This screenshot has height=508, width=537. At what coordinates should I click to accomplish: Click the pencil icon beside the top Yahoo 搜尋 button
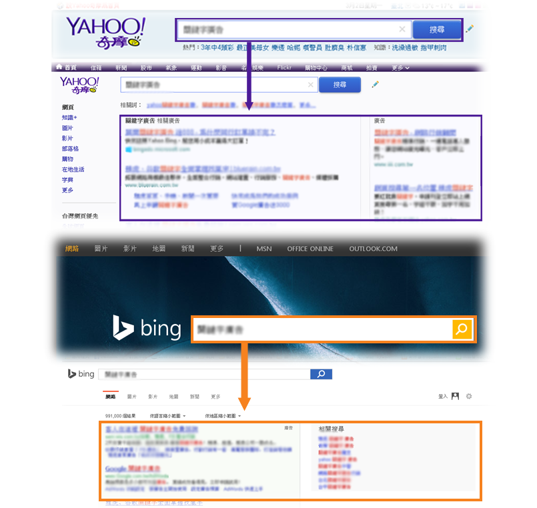click(x=470, y=29)
